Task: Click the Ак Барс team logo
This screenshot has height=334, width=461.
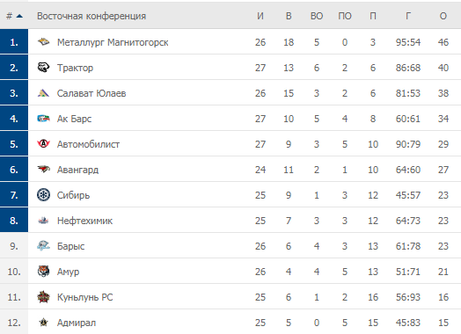Action: click(x=43, y=119)
